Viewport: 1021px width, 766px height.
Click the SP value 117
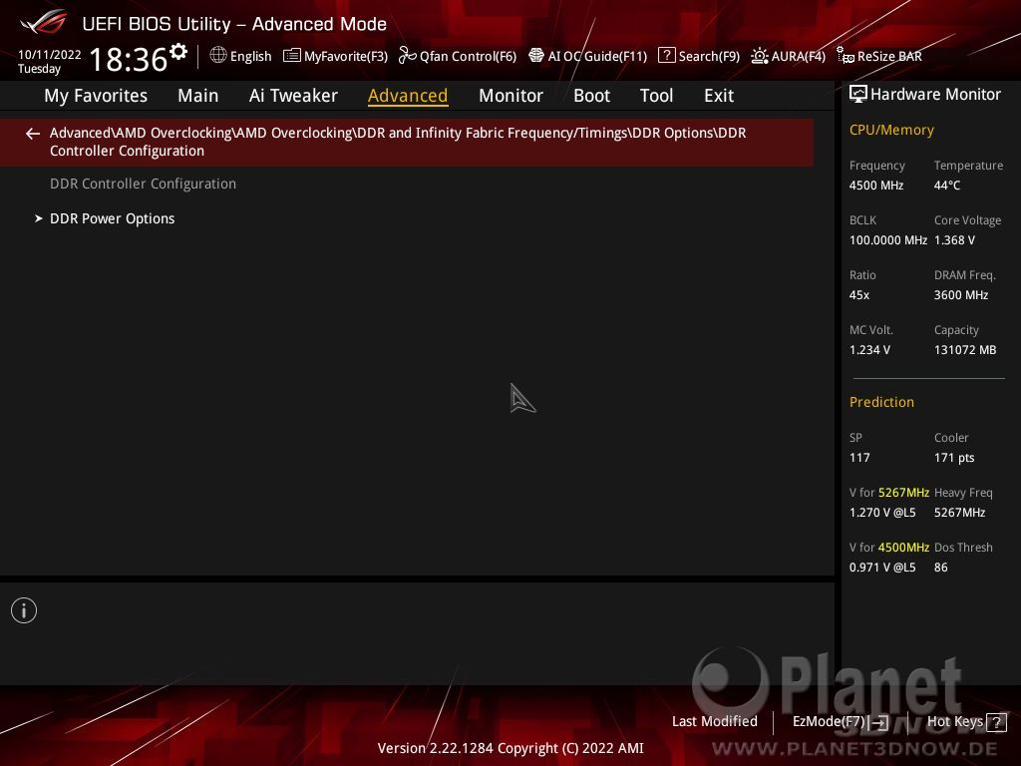(x=858, y=457)
